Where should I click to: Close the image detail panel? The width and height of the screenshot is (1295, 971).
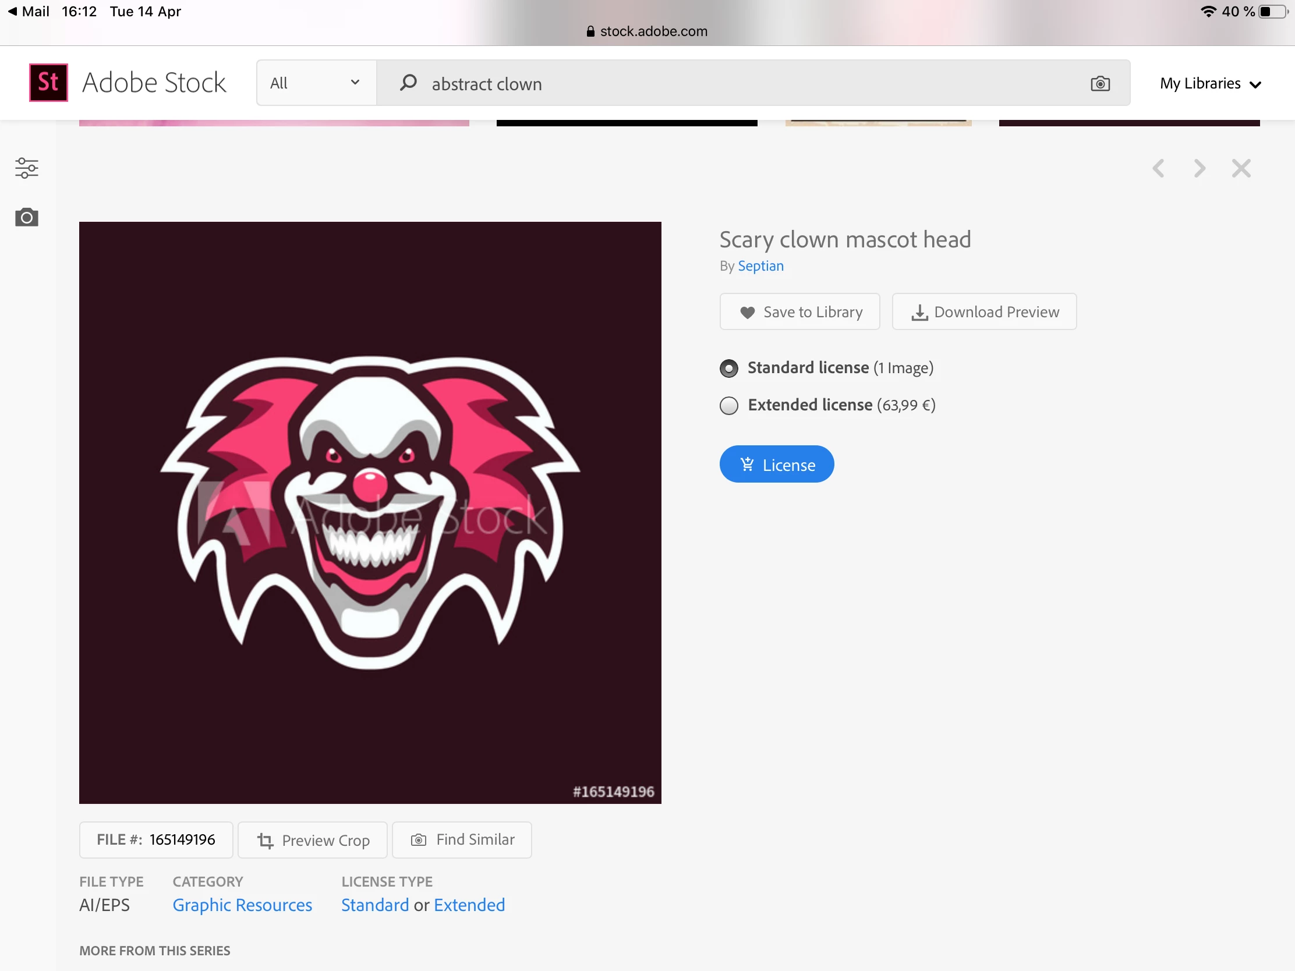pyautogui.click(x=1241, y=169)
